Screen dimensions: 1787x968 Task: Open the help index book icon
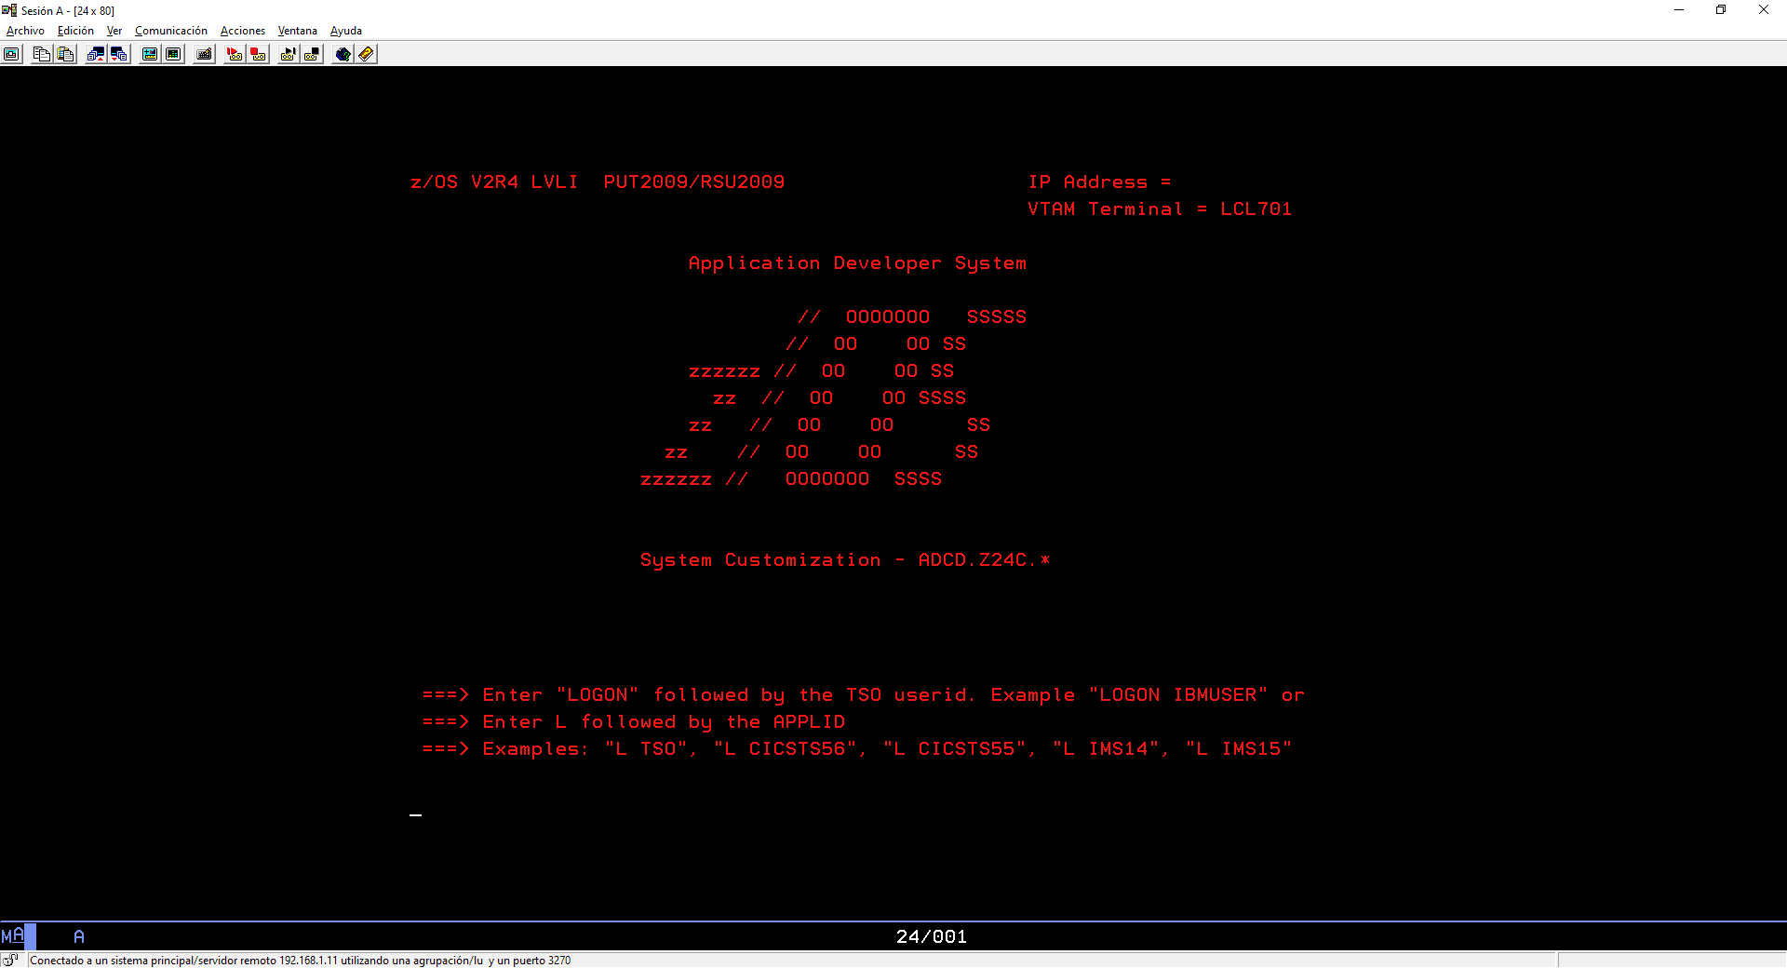pyautogui.click(x=366, y=54)
